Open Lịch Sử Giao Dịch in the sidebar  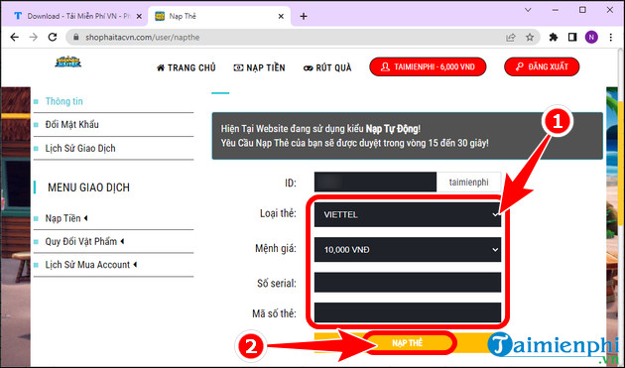(x=80, y=149)
